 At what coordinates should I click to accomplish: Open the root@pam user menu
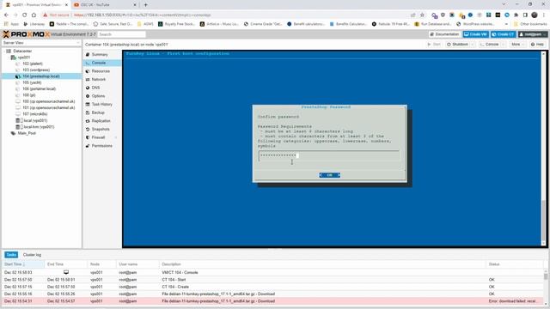point(533,34)
